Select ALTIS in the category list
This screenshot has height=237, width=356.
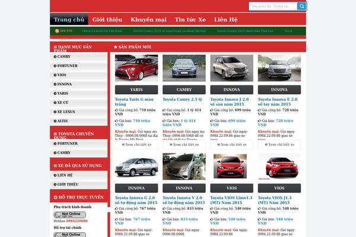tap(78, 121)
